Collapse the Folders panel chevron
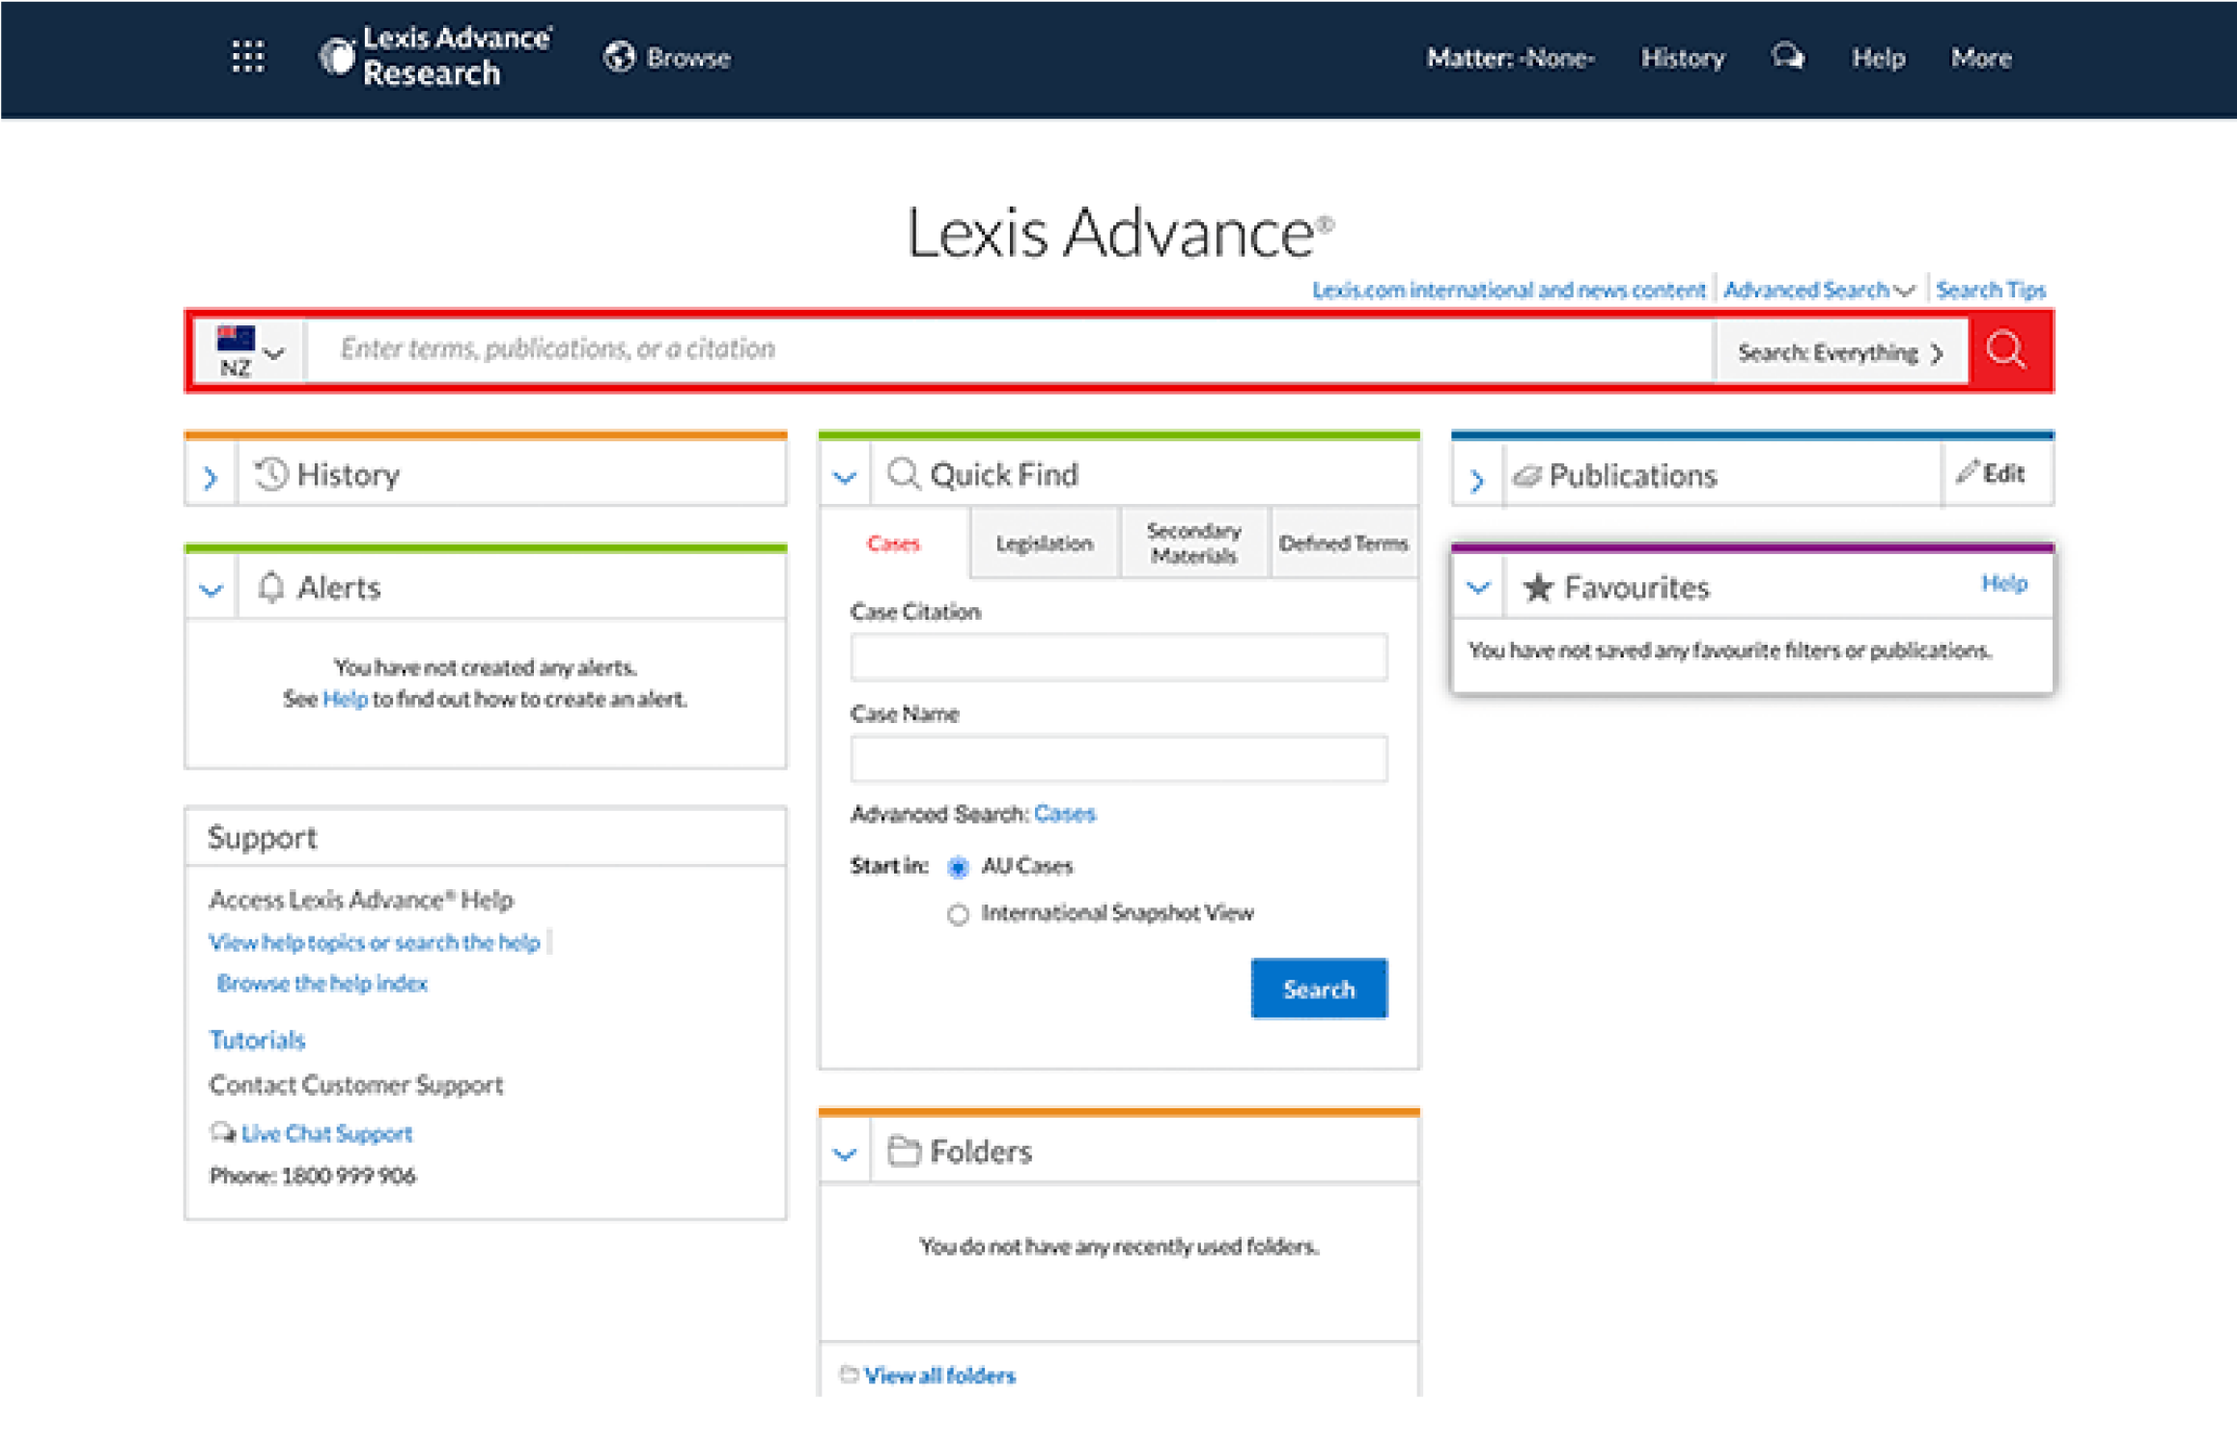The width and height of the screenshot is (2237, 1449). [x=845, y=1153]
